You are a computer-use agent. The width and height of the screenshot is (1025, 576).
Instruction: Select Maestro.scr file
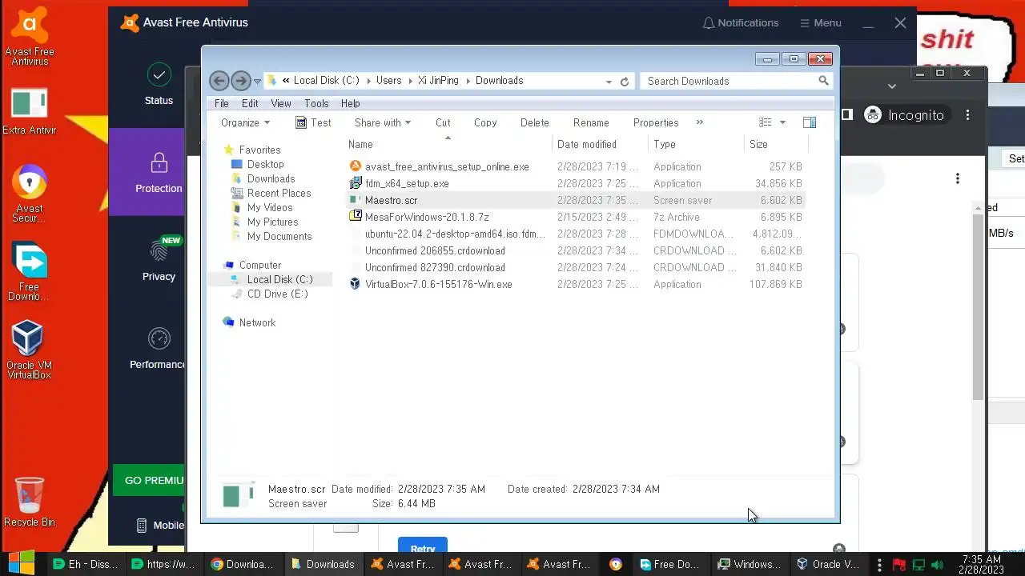(575, 200)
